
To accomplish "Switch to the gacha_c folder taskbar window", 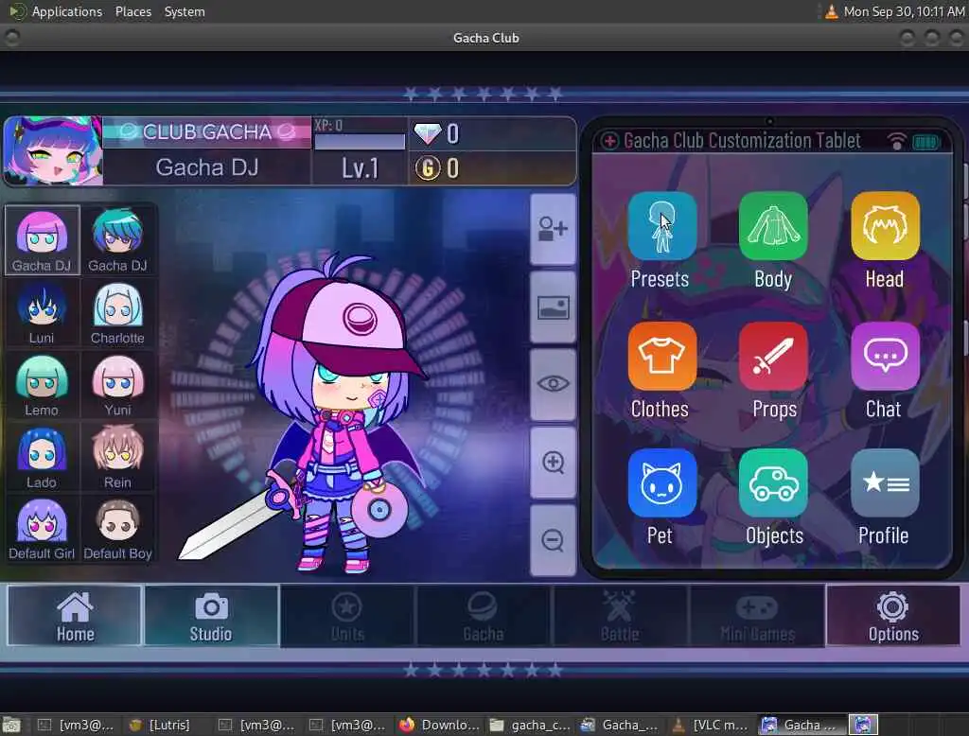I will pyautogui.click(x=530, y=725).
